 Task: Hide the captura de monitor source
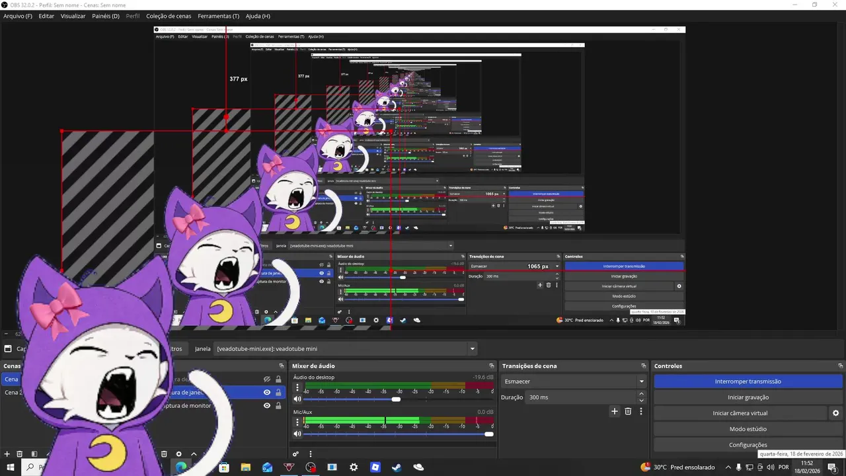[267, 405]
